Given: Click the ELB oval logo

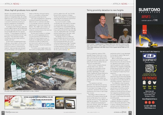Looking at the screenshot, I should coord(149,56).
